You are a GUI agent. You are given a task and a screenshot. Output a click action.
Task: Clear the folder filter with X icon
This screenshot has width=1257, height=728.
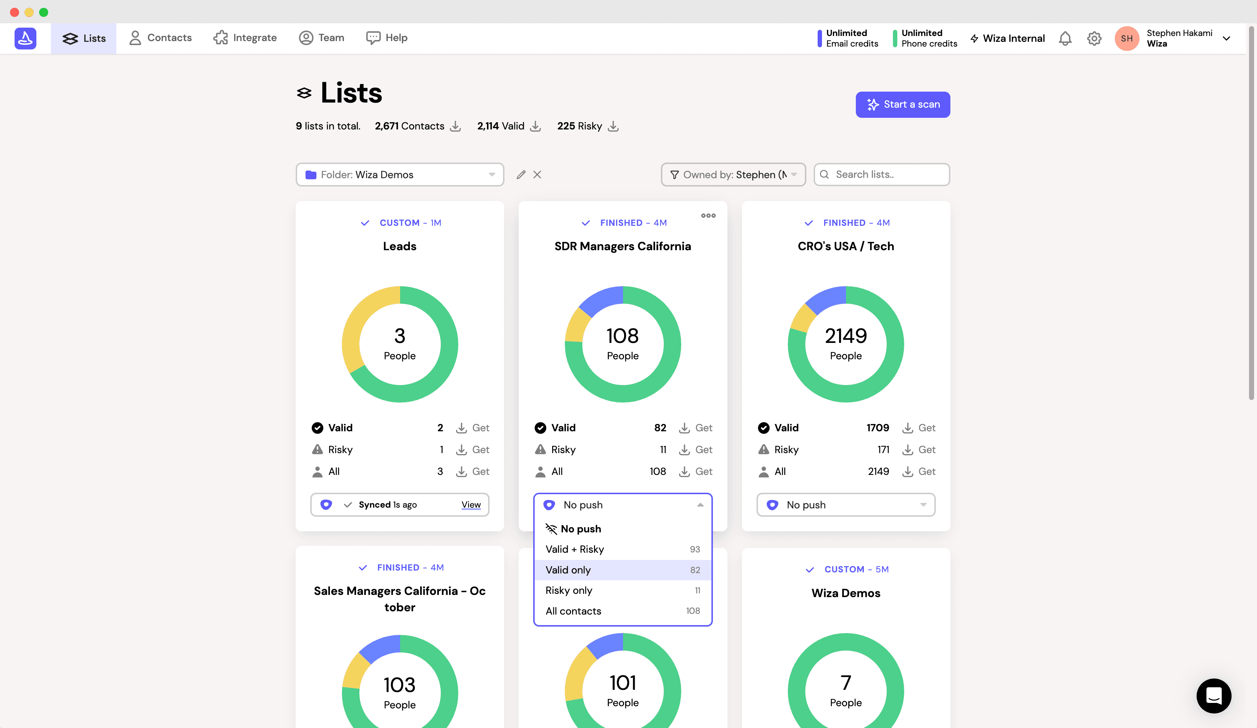537,175
